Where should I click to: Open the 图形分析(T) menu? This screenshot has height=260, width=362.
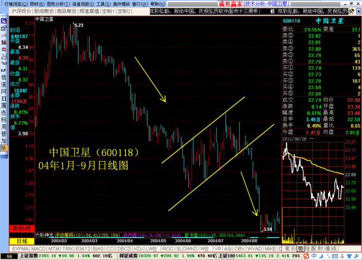click(58, 4)
